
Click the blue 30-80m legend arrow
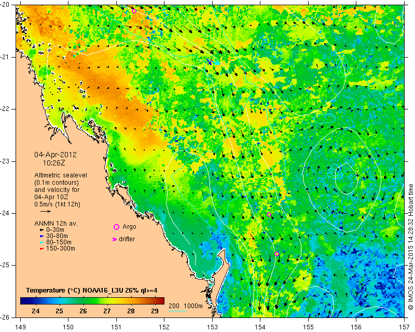click(x=41, y=236)
